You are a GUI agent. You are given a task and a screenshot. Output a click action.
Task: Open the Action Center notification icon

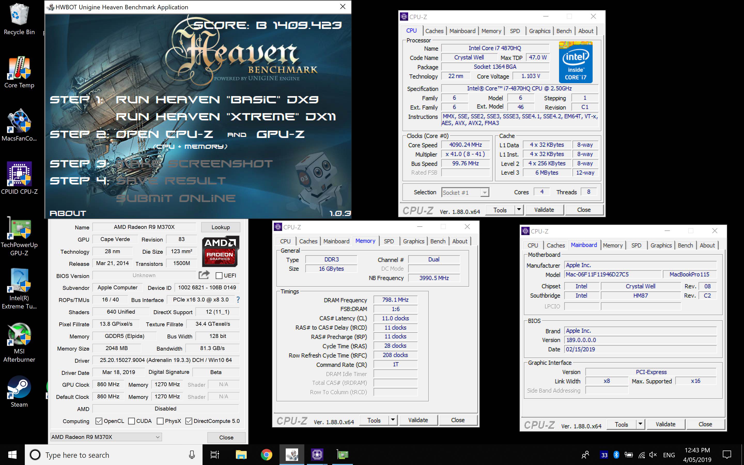(727, 455)
